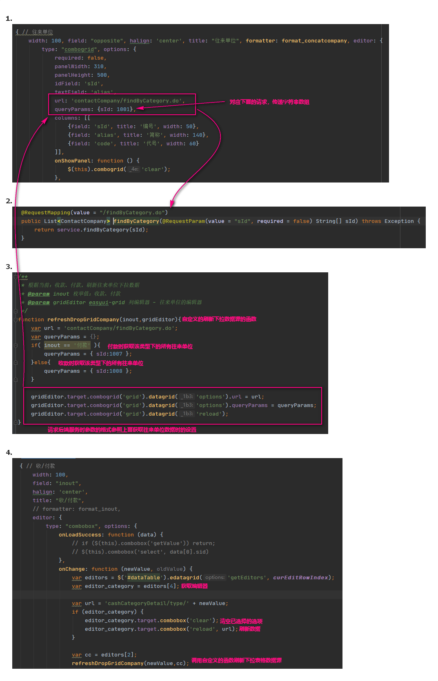This screenshot has width=438, height=681.
Task: Click the options .queryParams assignment line
Action: tap(174, 405)
